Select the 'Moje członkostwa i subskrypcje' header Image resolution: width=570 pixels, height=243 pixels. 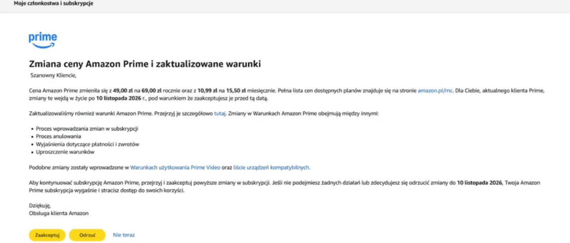[53, 4]
